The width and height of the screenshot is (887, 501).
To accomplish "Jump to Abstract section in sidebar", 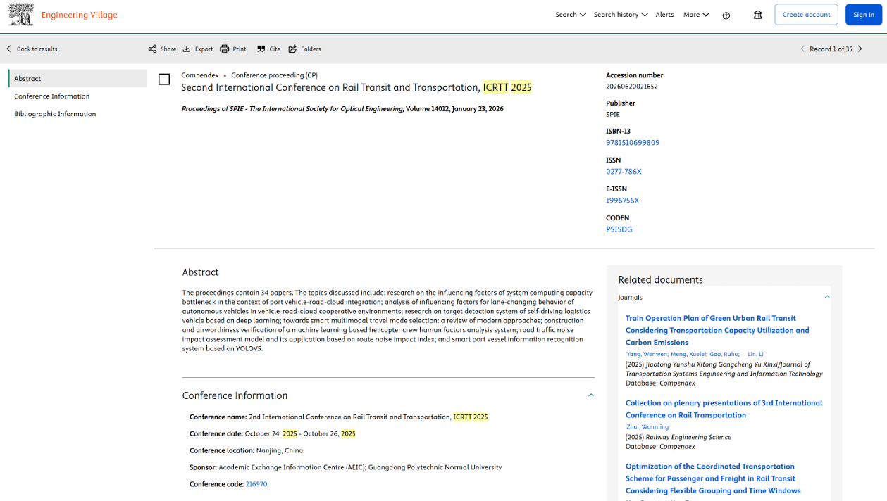I will 27,79.
